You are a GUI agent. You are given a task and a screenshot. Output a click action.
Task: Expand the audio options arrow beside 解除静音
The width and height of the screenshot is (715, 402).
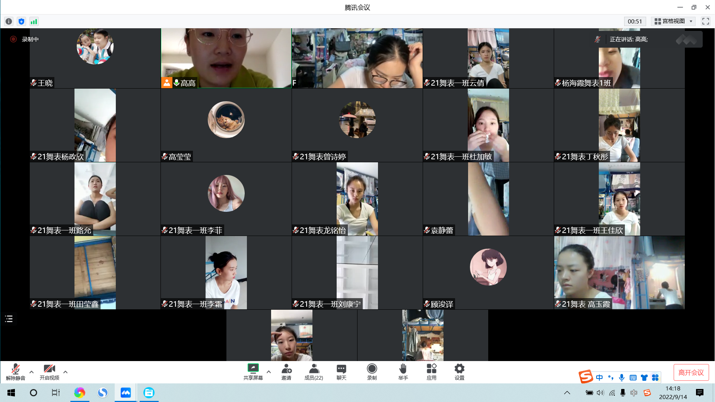pos(32,372)
